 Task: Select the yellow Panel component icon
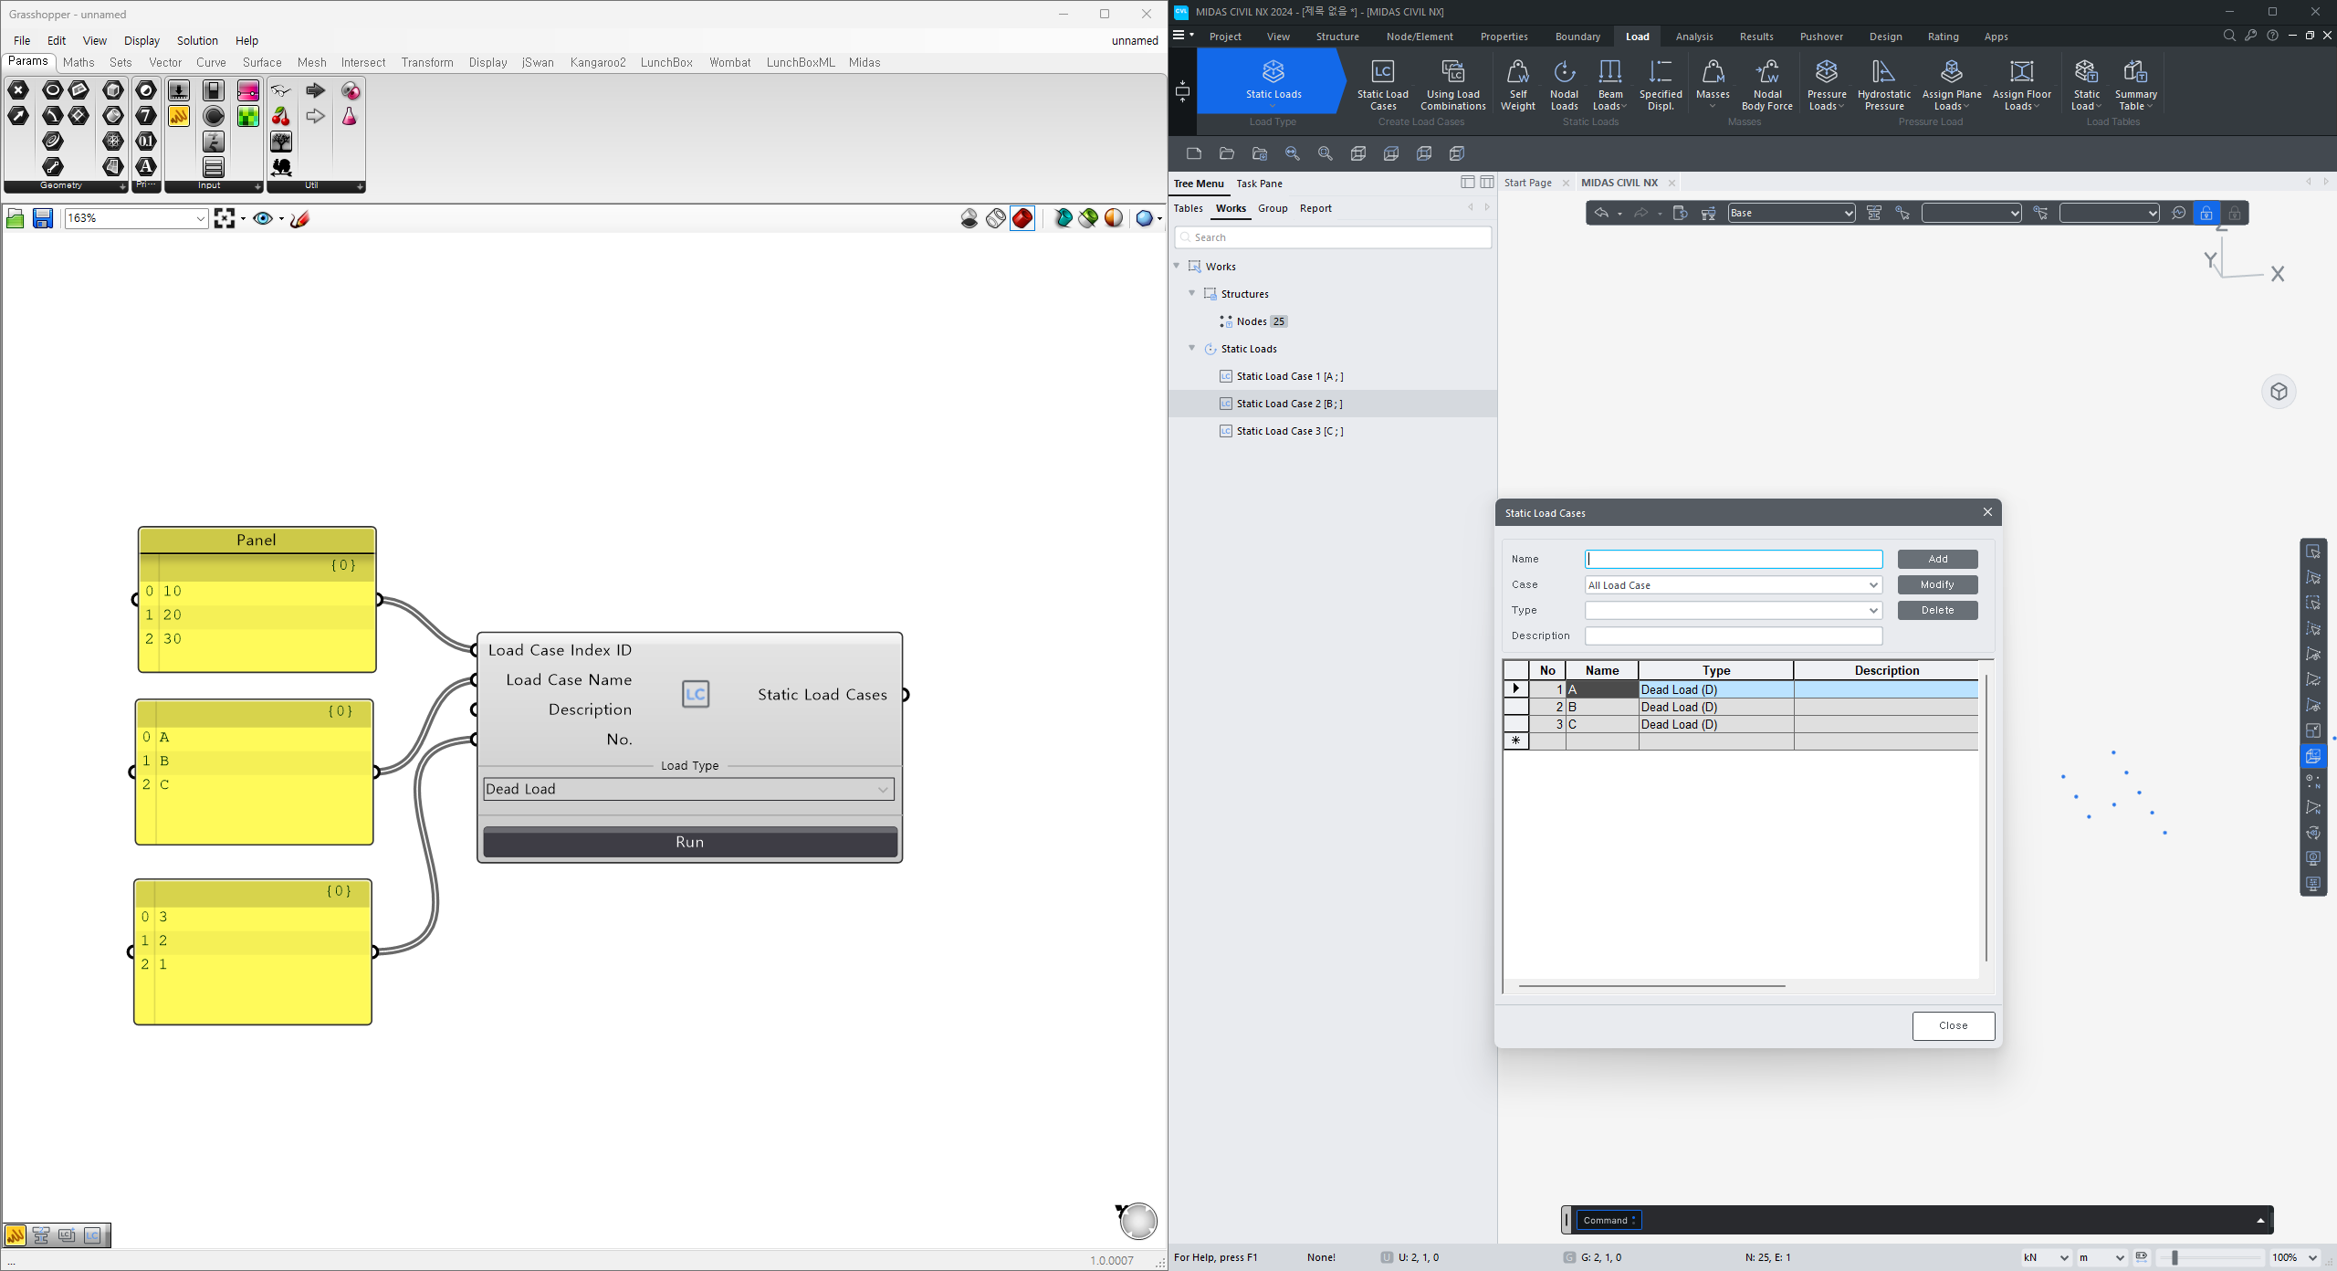[x=179, y=116]
